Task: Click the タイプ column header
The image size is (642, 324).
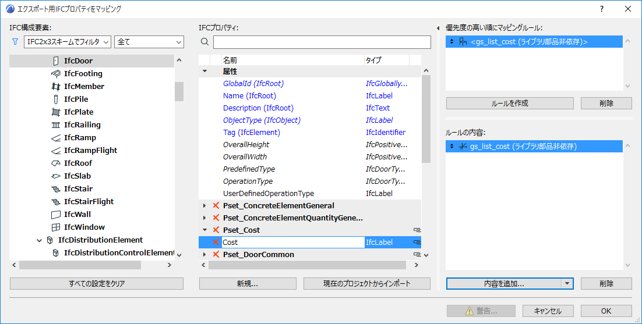Action: pyautogui.click(x=386, y=60)
